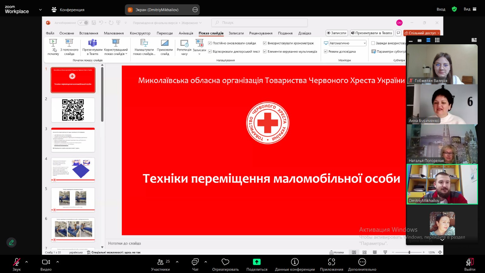
Task: Switch to the Анімація ribbon tab
Action: tap(186, 33)
